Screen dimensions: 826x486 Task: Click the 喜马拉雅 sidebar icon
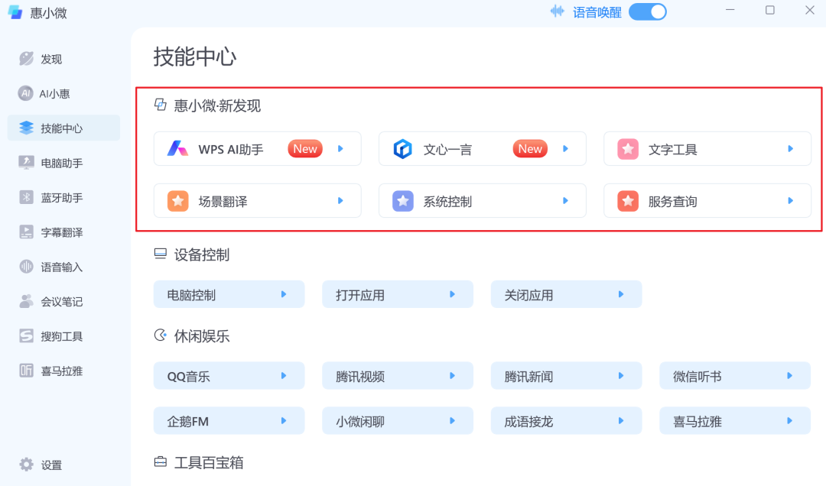(x=26, y=371)
